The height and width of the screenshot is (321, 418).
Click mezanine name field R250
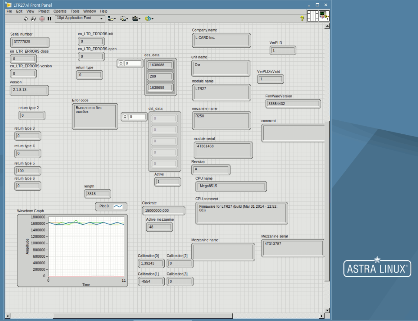221,121
